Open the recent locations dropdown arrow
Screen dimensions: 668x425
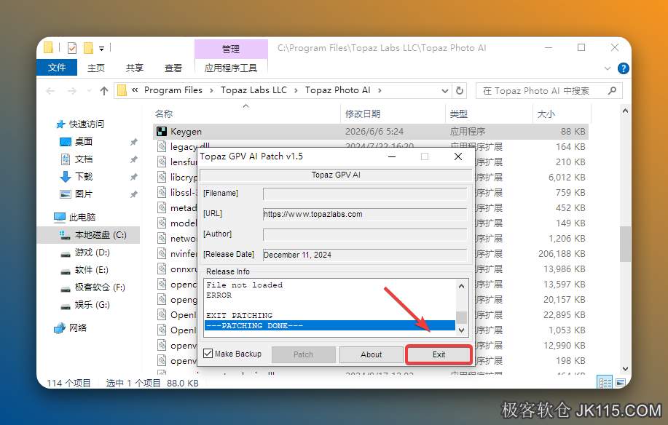coord(89,91)
